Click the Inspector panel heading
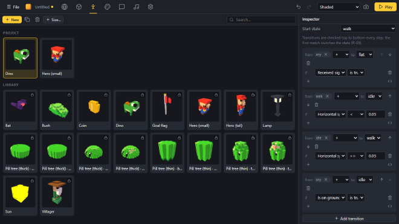This screenshot has height=224, width=399. (x=311, y=19)
